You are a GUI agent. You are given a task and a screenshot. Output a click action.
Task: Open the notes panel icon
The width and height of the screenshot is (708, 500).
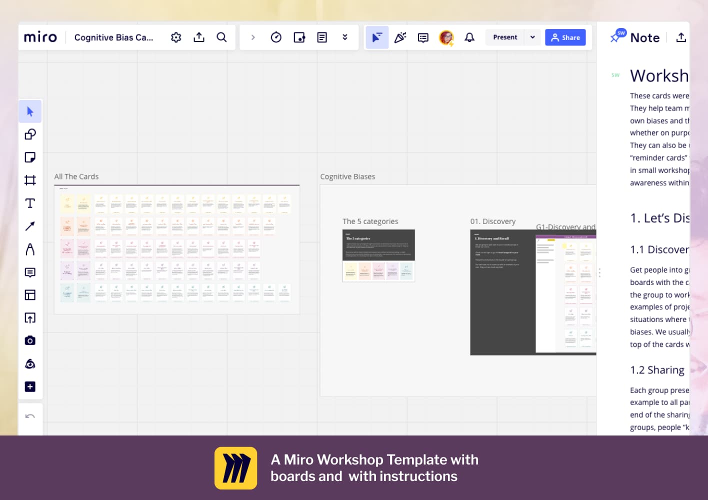click(x=322, y=37)
